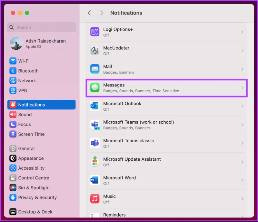Click the green Messages app icon
This screenshot has width=258, height=222.
pos(95,87)
